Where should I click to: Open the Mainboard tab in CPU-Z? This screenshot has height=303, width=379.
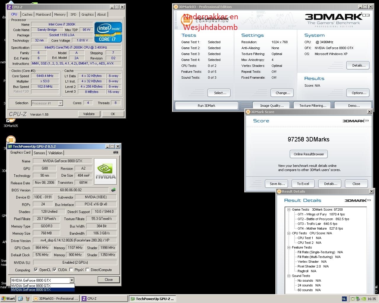click(x=43, y=14)
